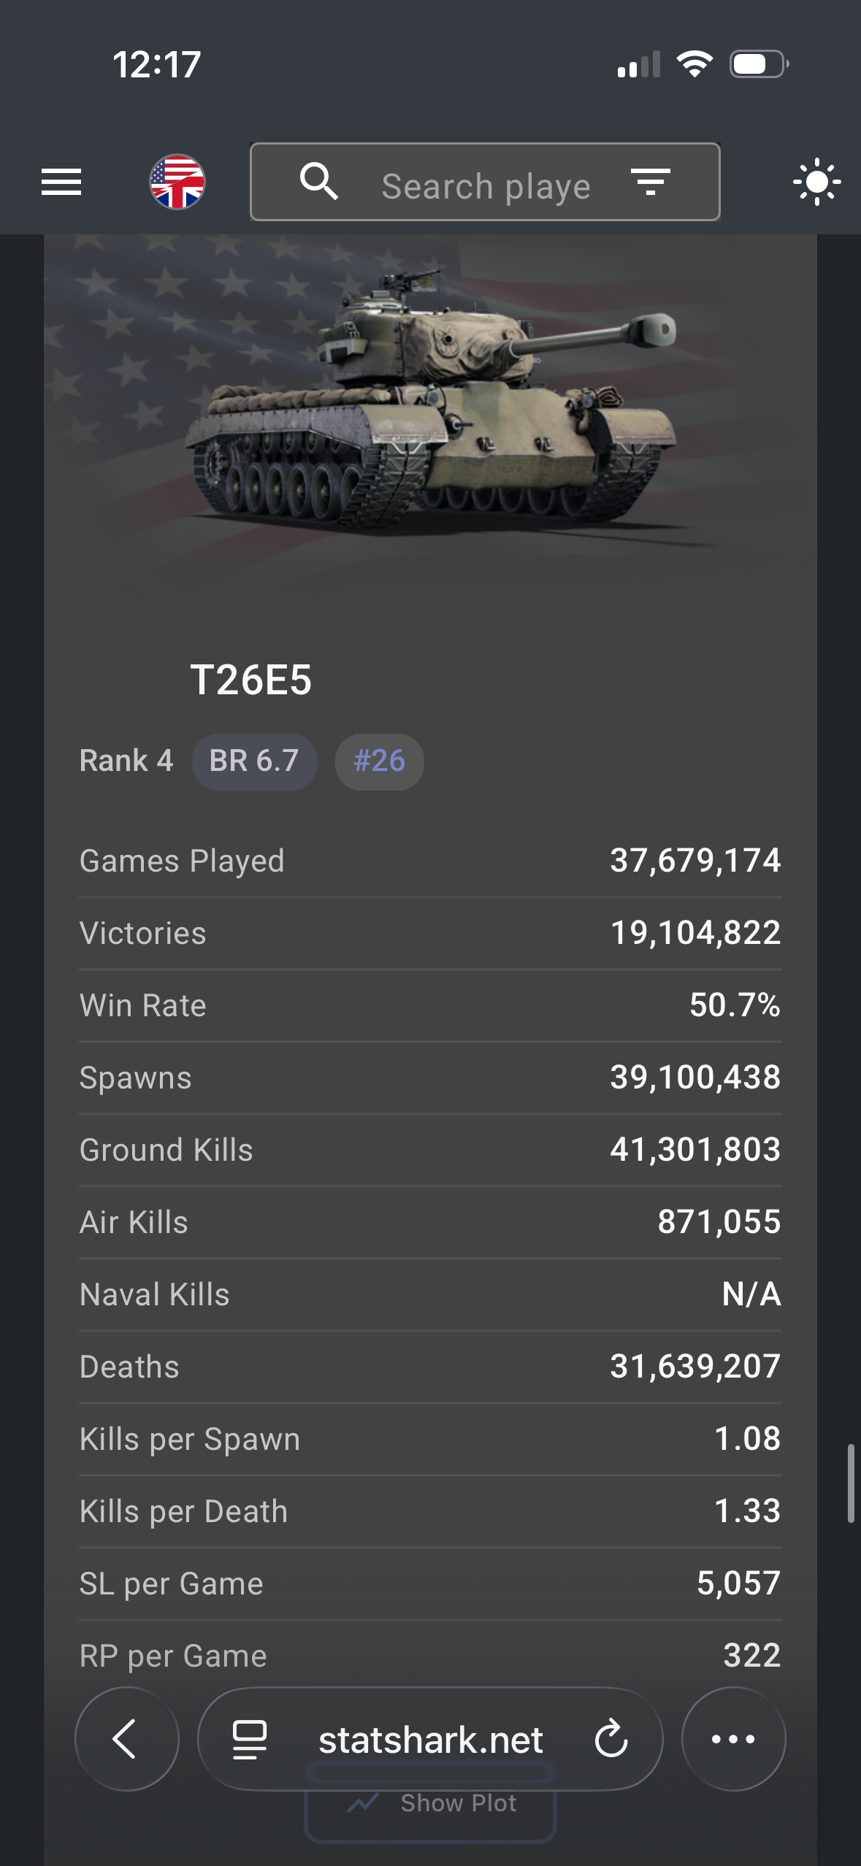Click the page scrollbar thumb
The width and height of the screenshot is (861, 1866).
[x=850, y=1482]
